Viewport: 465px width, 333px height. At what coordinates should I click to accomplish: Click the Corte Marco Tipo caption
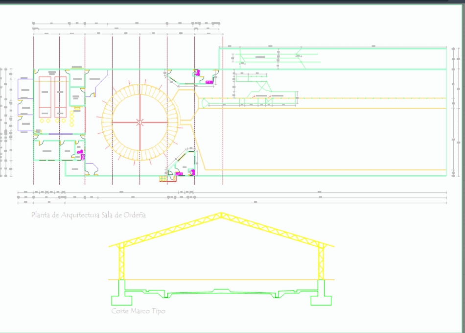coord(138,311)
